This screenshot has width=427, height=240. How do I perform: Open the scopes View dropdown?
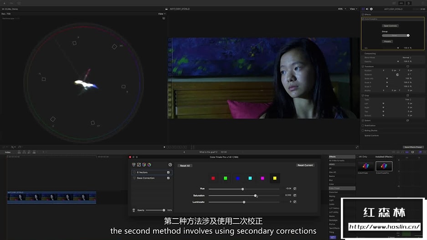pyautogui.click(x=162, y=14)
